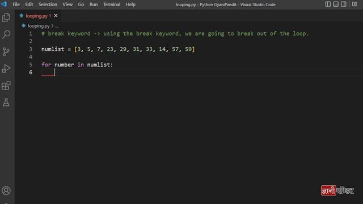Open the File menu
The image size is (363, 204).
pos(16,5)
